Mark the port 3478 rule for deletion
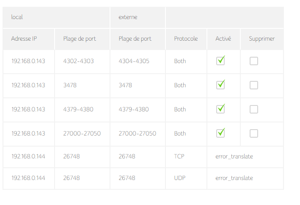 click(253, 85)
